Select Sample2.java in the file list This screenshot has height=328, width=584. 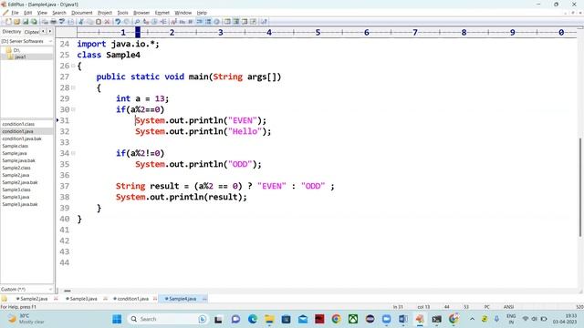16,175
